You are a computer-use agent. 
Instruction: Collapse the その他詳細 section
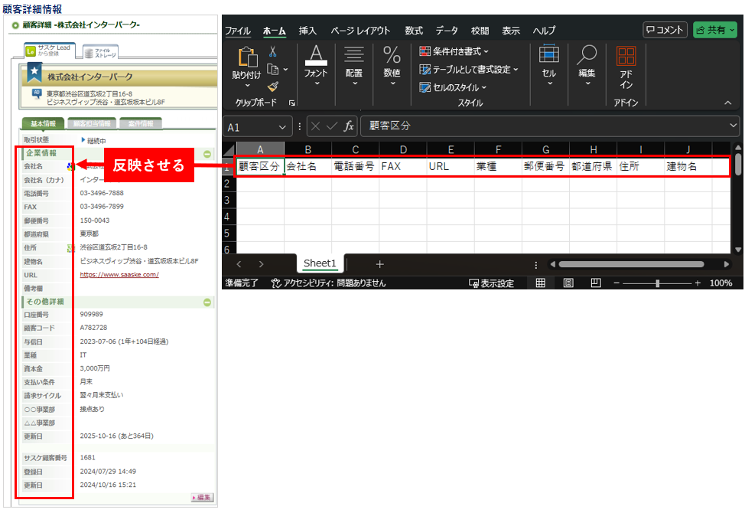(207, 302)
